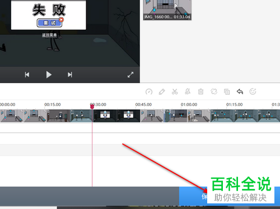The height and width of the screenshot is (209, 280).
Task: Select the clip frame under 01:15.00
Action: pos(222,116)
